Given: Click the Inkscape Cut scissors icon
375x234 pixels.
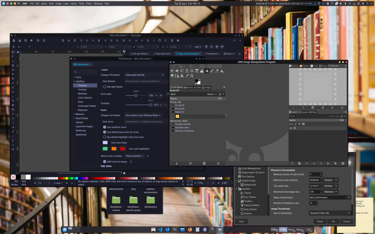Looking at the screenshot, I should click(69, 41).
